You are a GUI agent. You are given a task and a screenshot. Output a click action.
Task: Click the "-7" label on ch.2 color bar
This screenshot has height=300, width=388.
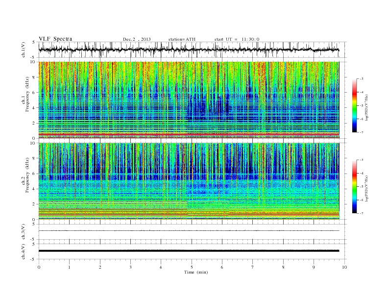361,213
